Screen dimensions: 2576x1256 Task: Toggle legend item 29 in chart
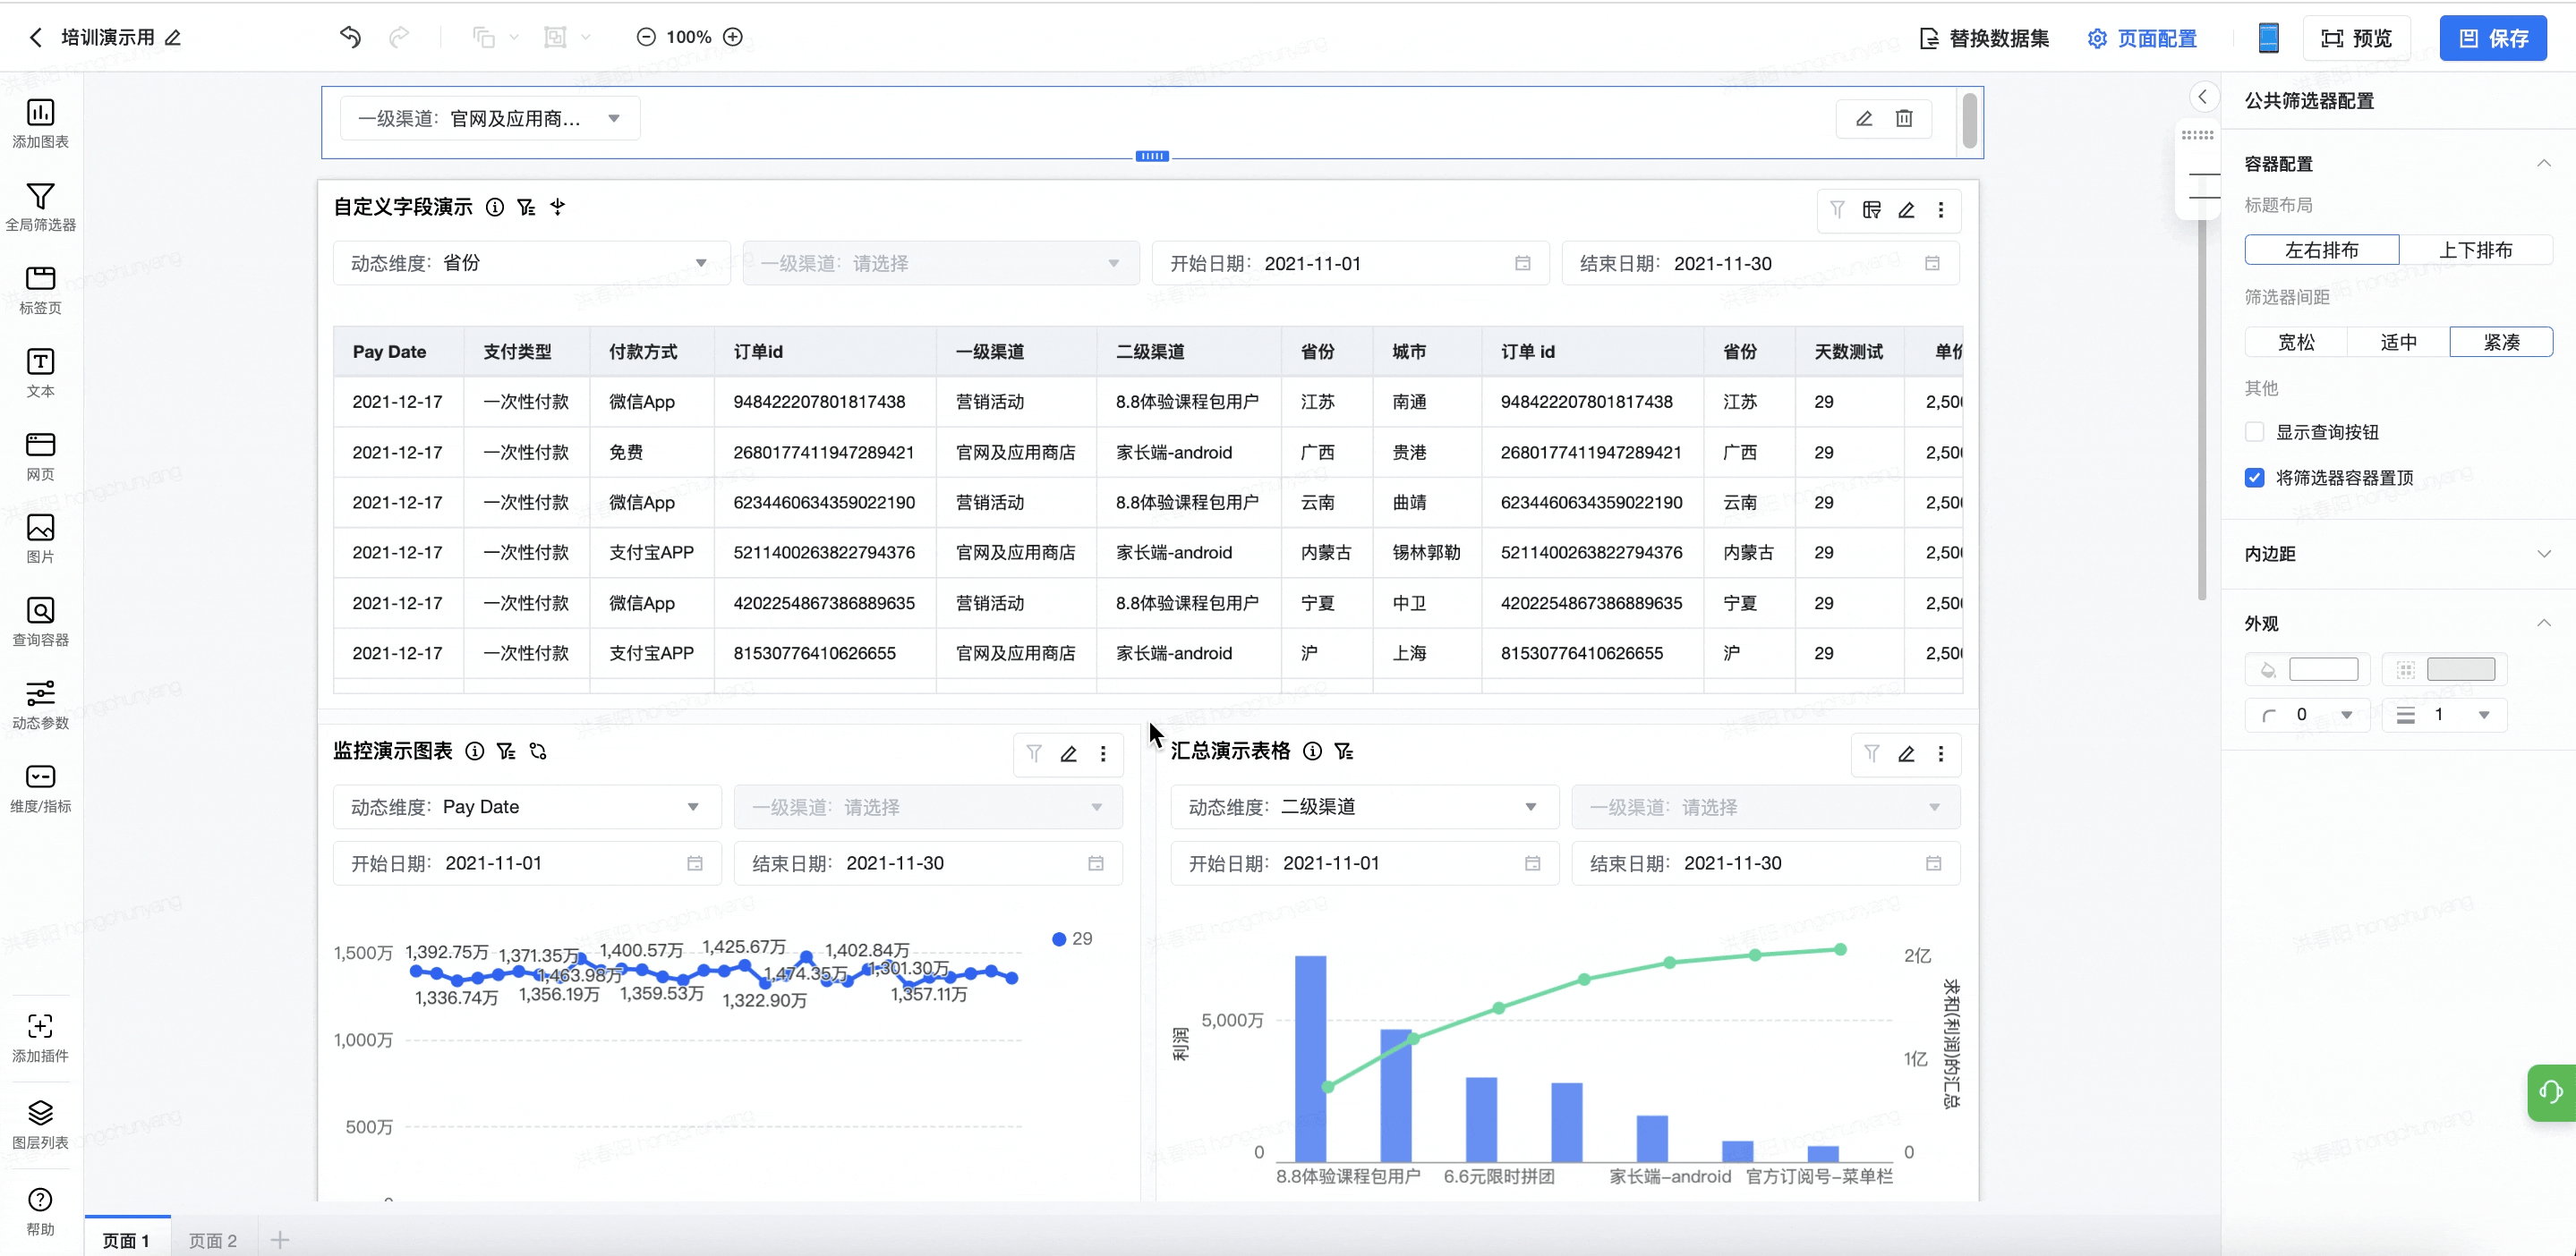click(x=1072, y=938)
